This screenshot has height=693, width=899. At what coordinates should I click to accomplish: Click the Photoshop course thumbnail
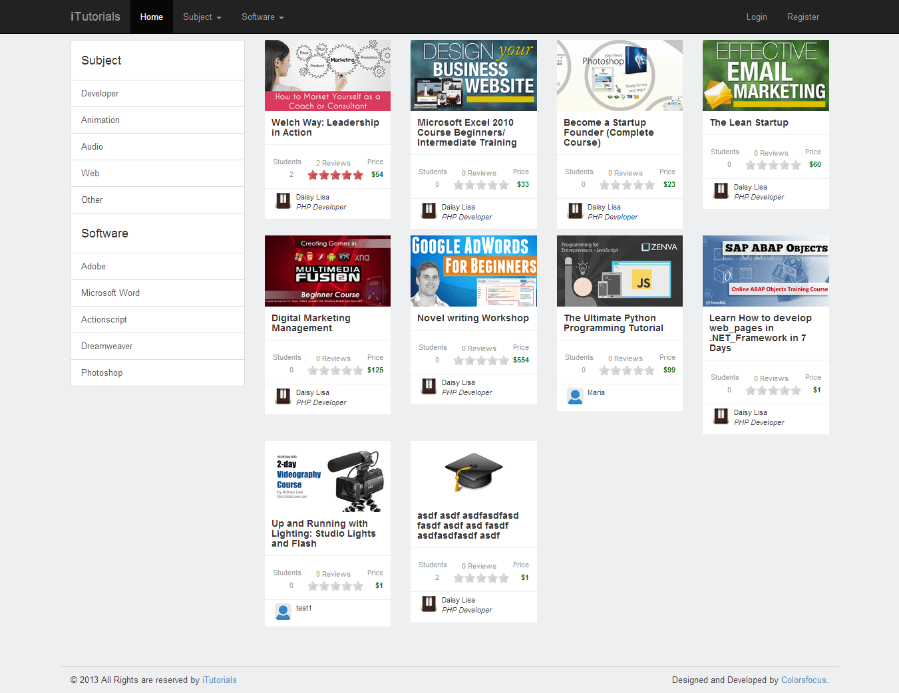click(x=620, y=75)
